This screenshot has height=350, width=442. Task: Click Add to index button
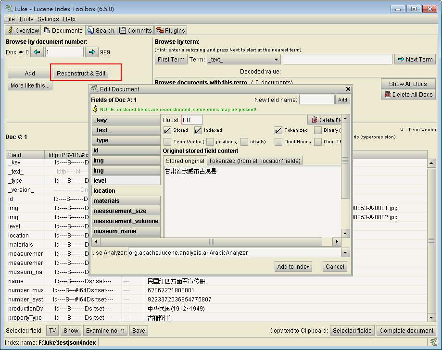[x=293, y=266]
